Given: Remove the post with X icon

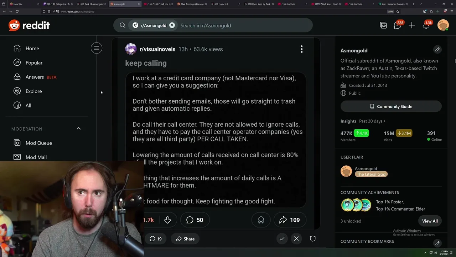Looking at the screenshot, I should 296,239.
